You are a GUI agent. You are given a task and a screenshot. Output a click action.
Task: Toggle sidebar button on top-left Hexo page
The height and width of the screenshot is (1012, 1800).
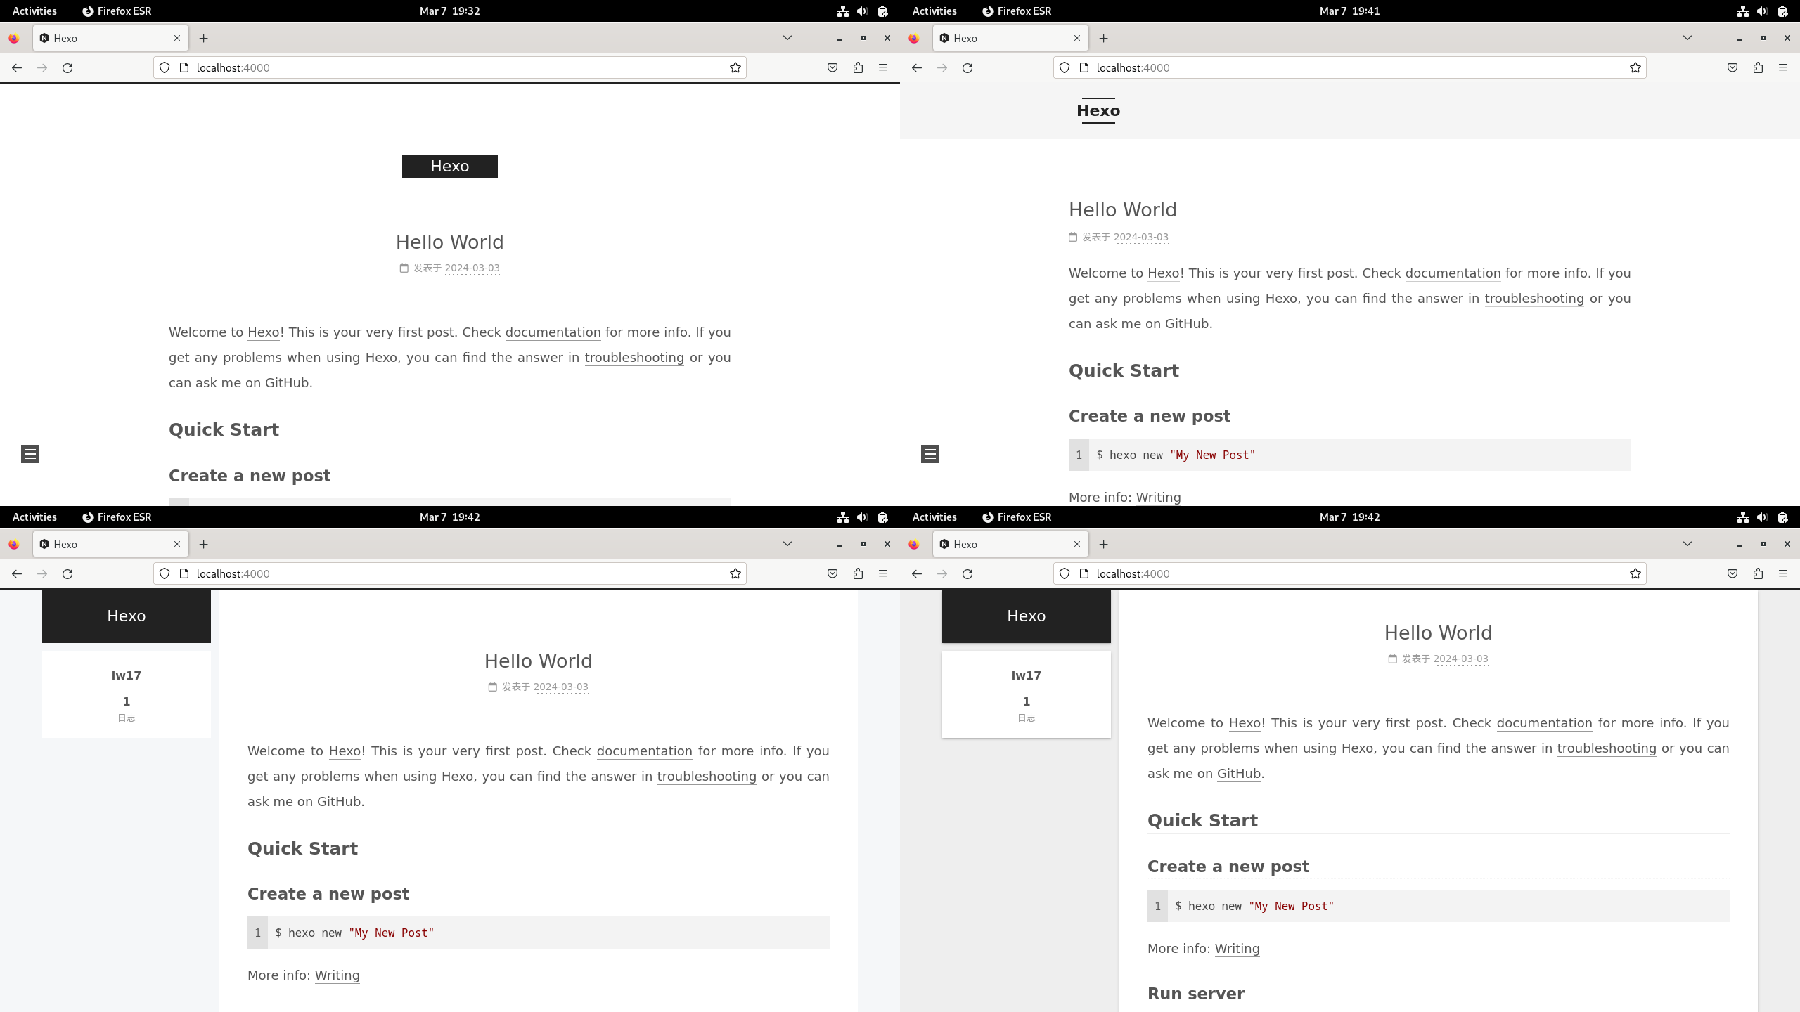[x=30, y=454]
